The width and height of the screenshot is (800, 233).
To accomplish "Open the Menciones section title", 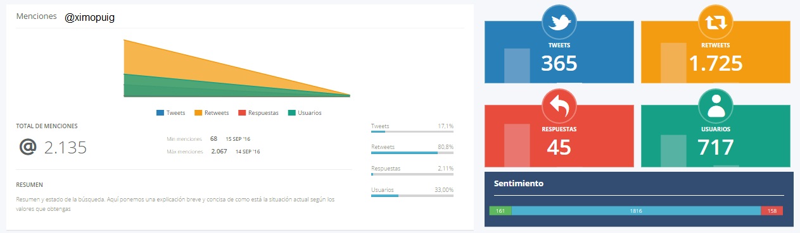I will 36,16.
